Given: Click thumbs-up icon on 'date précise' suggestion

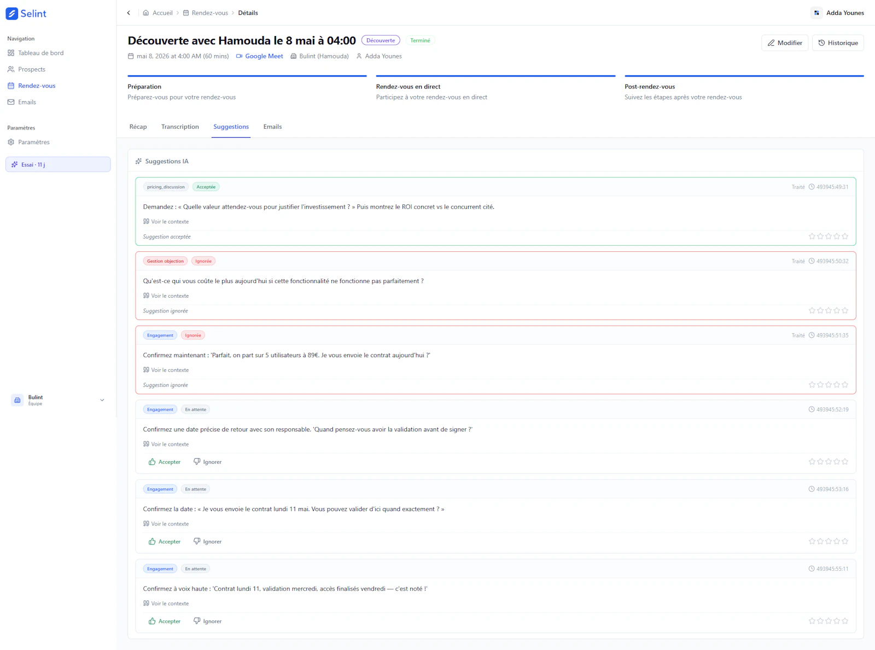Looking at the screenshot, I should click(x=152, y=462).
